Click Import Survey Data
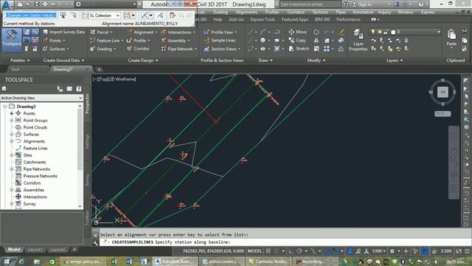Screen dimensions: 472x266 63,32
